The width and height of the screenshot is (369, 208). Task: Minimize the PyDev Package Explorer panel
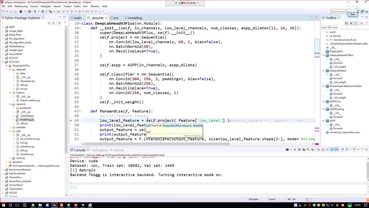coord(60,17)
